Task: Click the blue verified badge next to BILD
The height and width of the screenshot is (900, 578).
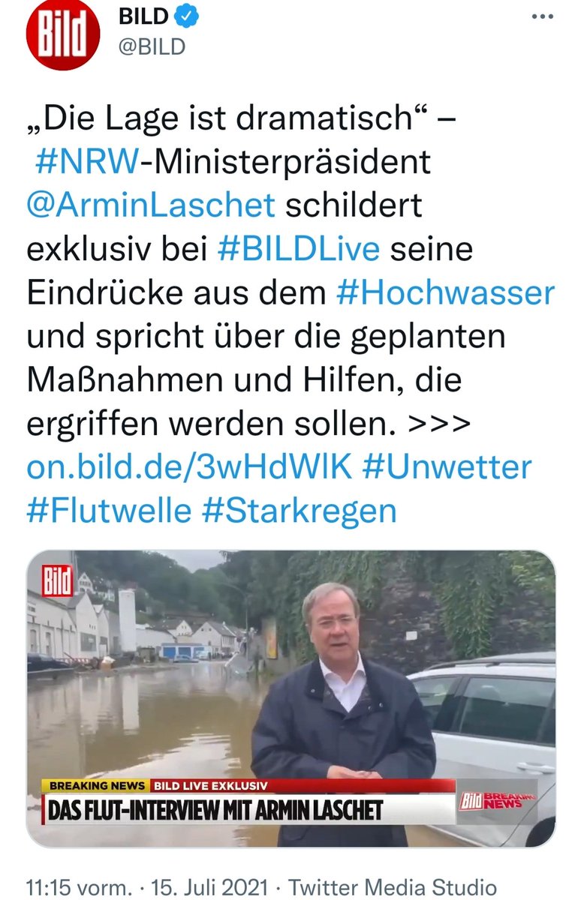Action: tap(188, 17)
